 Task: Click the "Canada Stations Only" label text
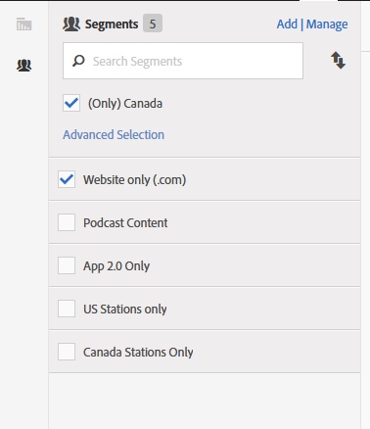pyautogui.click(x=138, y=352)
